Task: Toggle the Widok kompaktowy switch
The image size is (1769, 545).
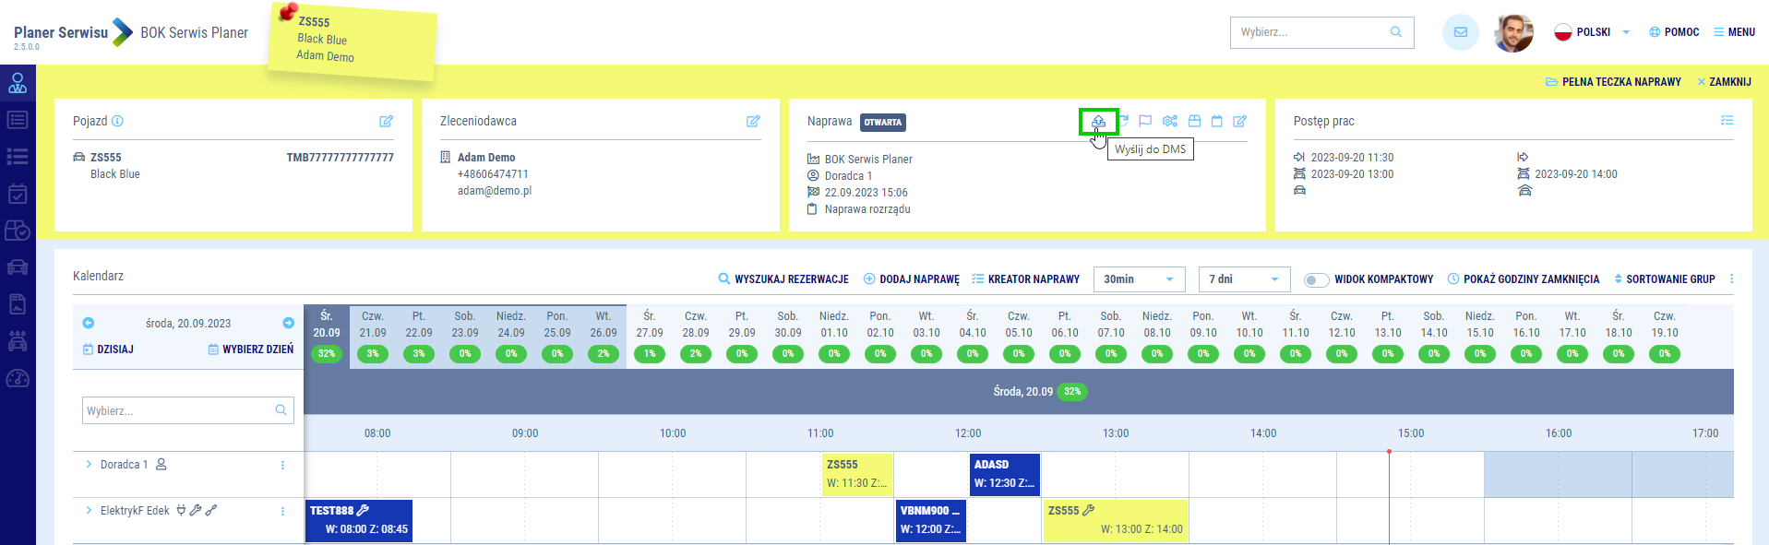Action: (1316, 279)
